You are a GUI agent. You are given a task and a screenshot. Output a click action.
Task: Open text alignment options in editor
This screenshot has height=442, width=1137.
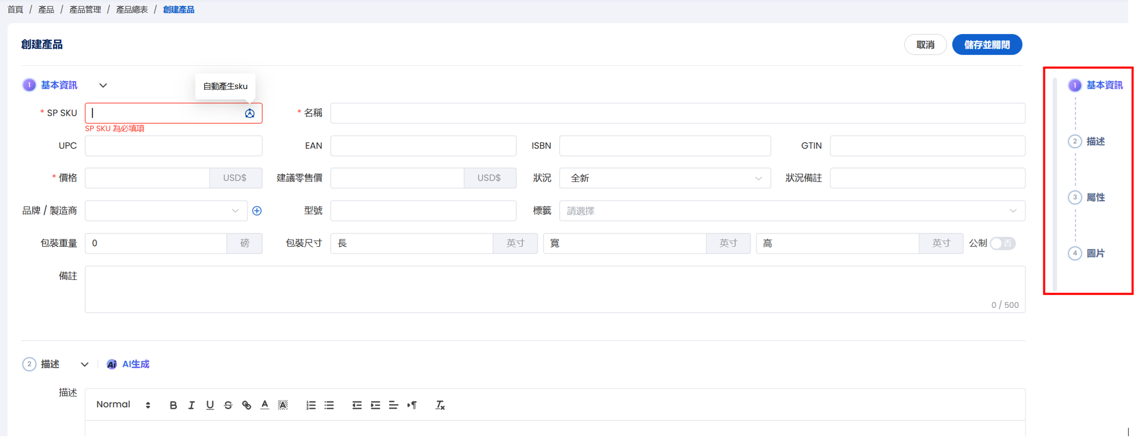pyautogui.click(x=393, y=405)
